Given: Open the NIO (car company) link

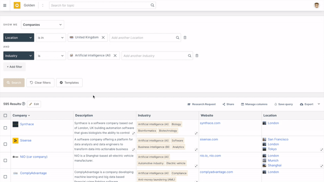Looking at the screenshot, I should [x=34, y=157].
